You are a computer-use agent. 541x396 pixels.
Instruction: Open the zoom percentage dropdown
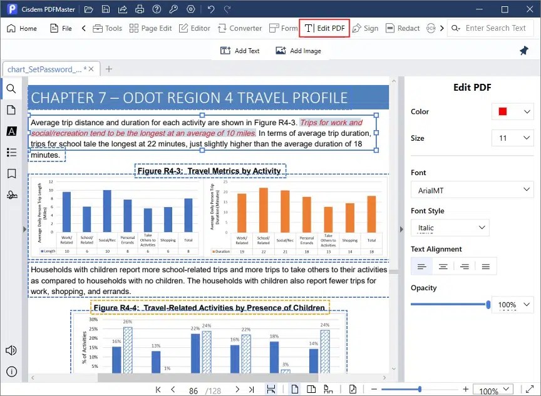point(493,389)
